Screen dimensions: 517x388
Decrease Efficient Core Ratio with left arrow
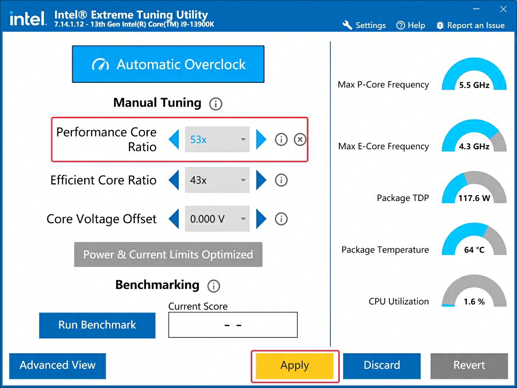pyautogui.click(x=174, y=180)
